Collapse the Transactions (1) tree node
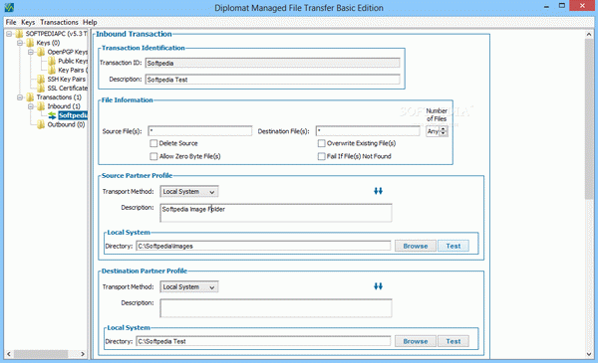 pos(20,97)
